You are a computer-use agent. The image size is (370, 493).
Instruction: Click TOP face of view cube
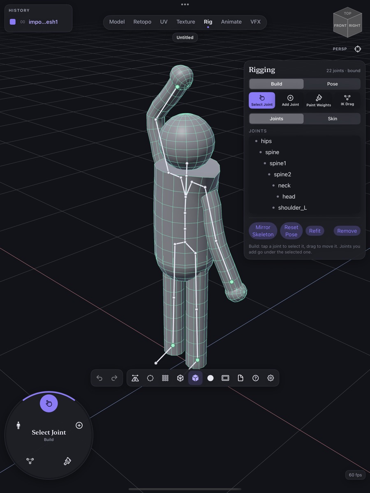(x=348, y=13)
